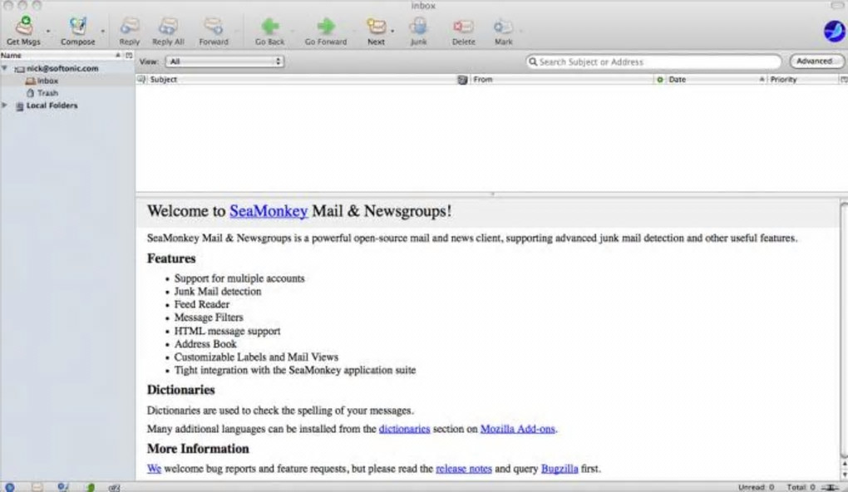Click the ChatZilla icon in status bar
This screenshot has width=848, height=492.
114,487
